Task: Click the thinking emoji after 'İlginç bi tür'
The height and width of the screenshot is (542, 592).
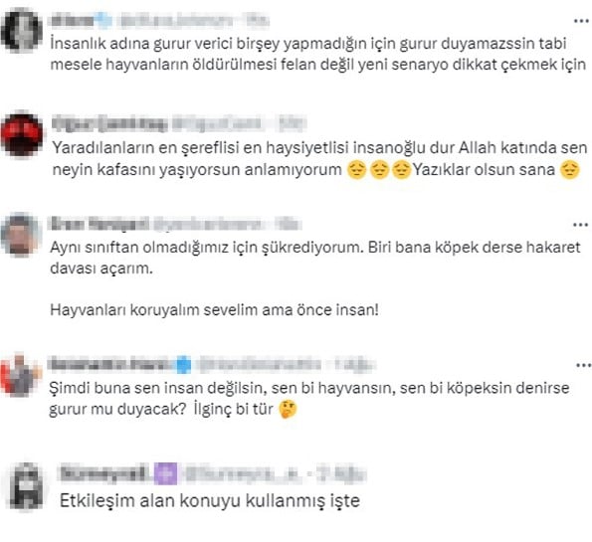Action: point(288,410)
